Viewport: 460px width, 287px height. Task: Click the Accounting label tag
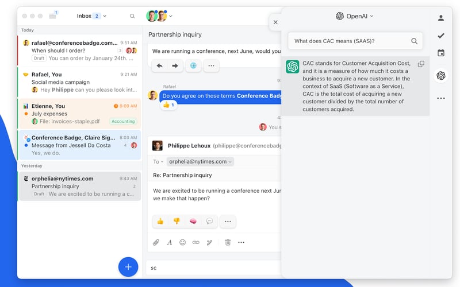pyautogui.click(x=123, y=121)
